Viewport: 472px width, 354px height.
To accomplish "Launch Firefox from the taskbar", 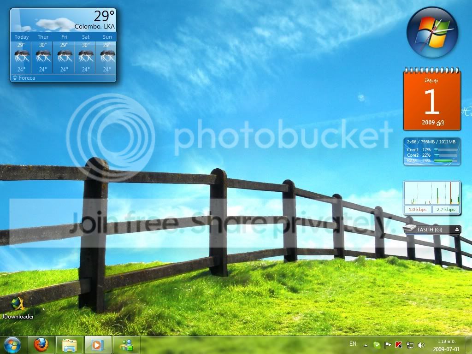I will [x=41, y=345].
